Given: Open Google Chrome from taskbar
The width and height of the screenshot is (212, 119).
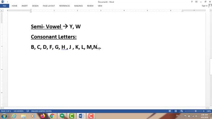Looking at the screenshot, I should [x=52, y=116].
